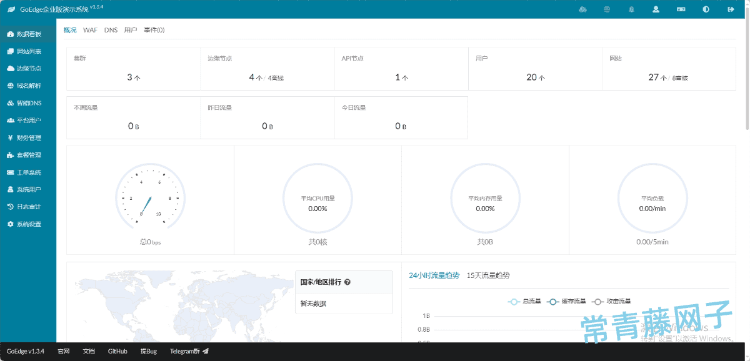Click the 昨日流量 0 B value

(x=267, y=126)
